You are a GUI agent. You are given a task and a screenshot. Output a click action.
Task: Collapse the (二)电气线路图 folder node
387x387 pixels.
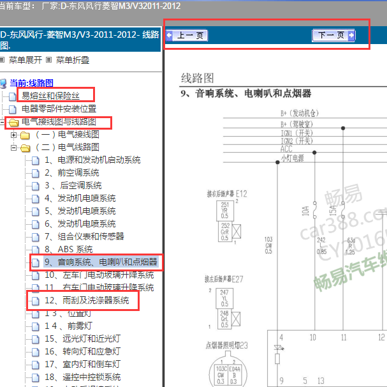coord(14,148)
